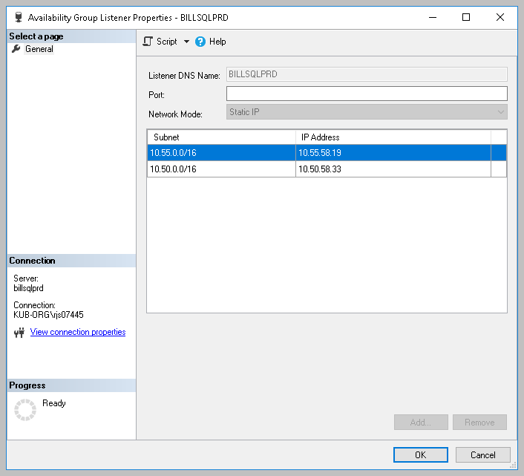Click the Ready progress spinner icon

click(x=25, y=409)
